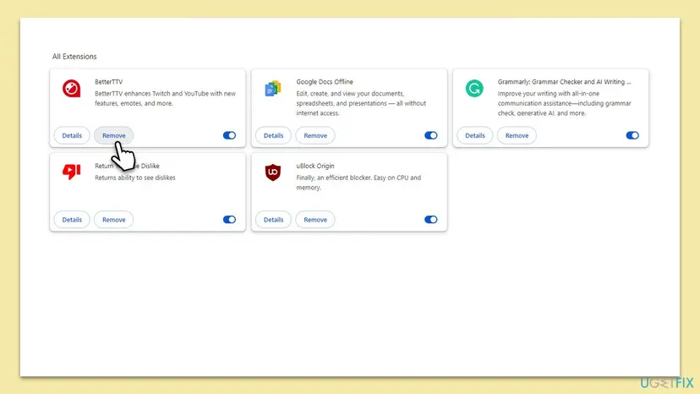Open Details for Google Docs Offline
Screen dimensions: 700x394
[273, 135]
